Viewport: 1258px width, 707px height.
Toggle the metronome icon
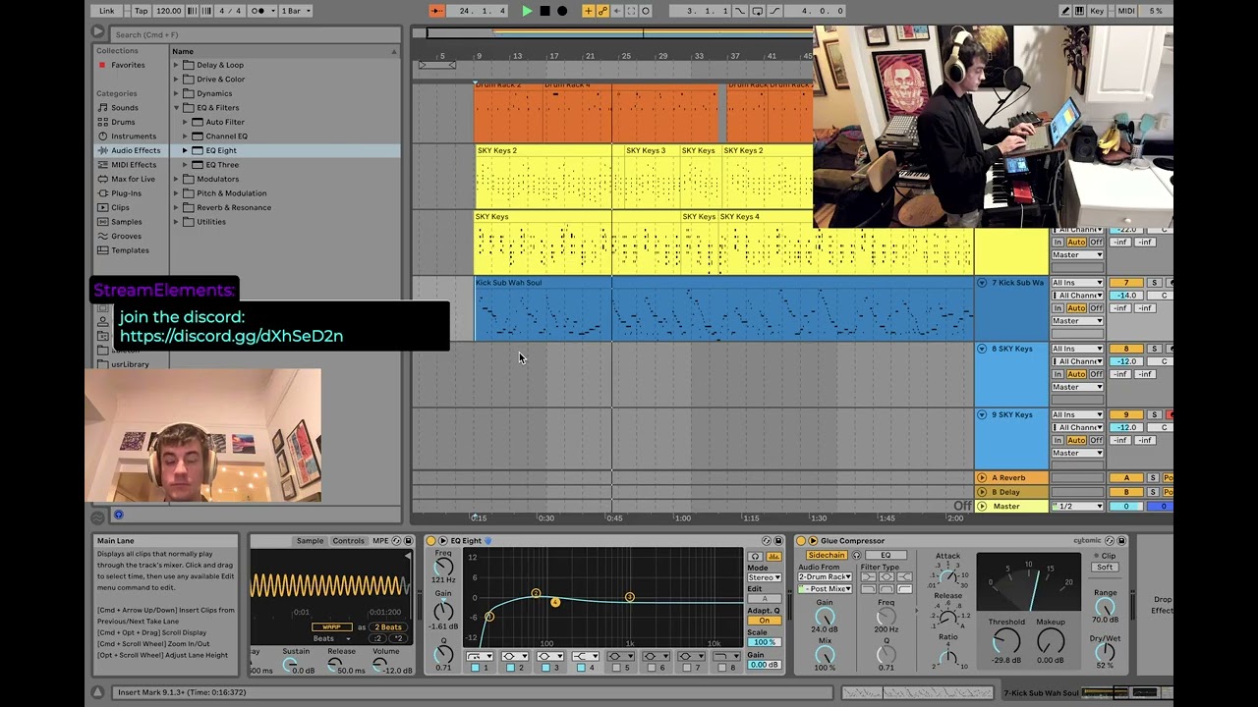[258, 11]
